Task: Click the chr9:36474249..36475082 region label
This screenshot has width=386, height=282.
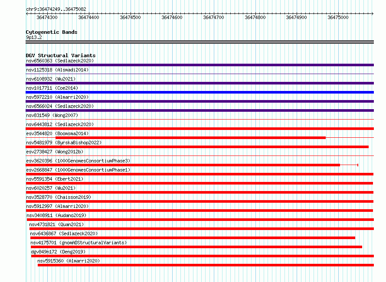Action: (56, 9)
